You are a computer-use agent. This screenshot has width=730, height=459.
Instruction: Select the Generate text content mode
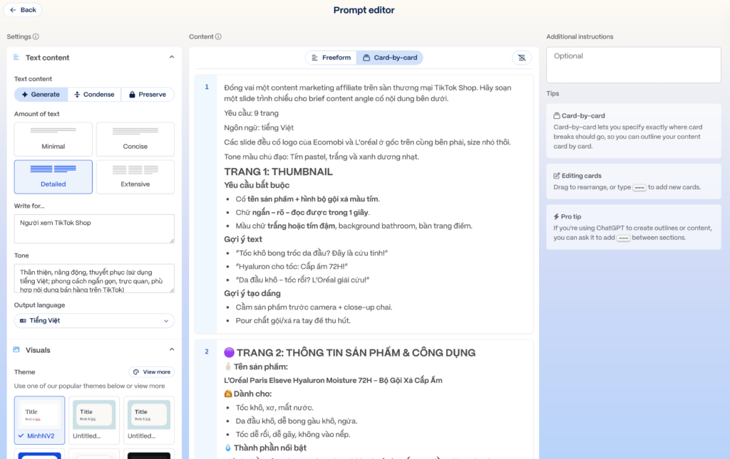pyautogui.click(x=41, y=95)
